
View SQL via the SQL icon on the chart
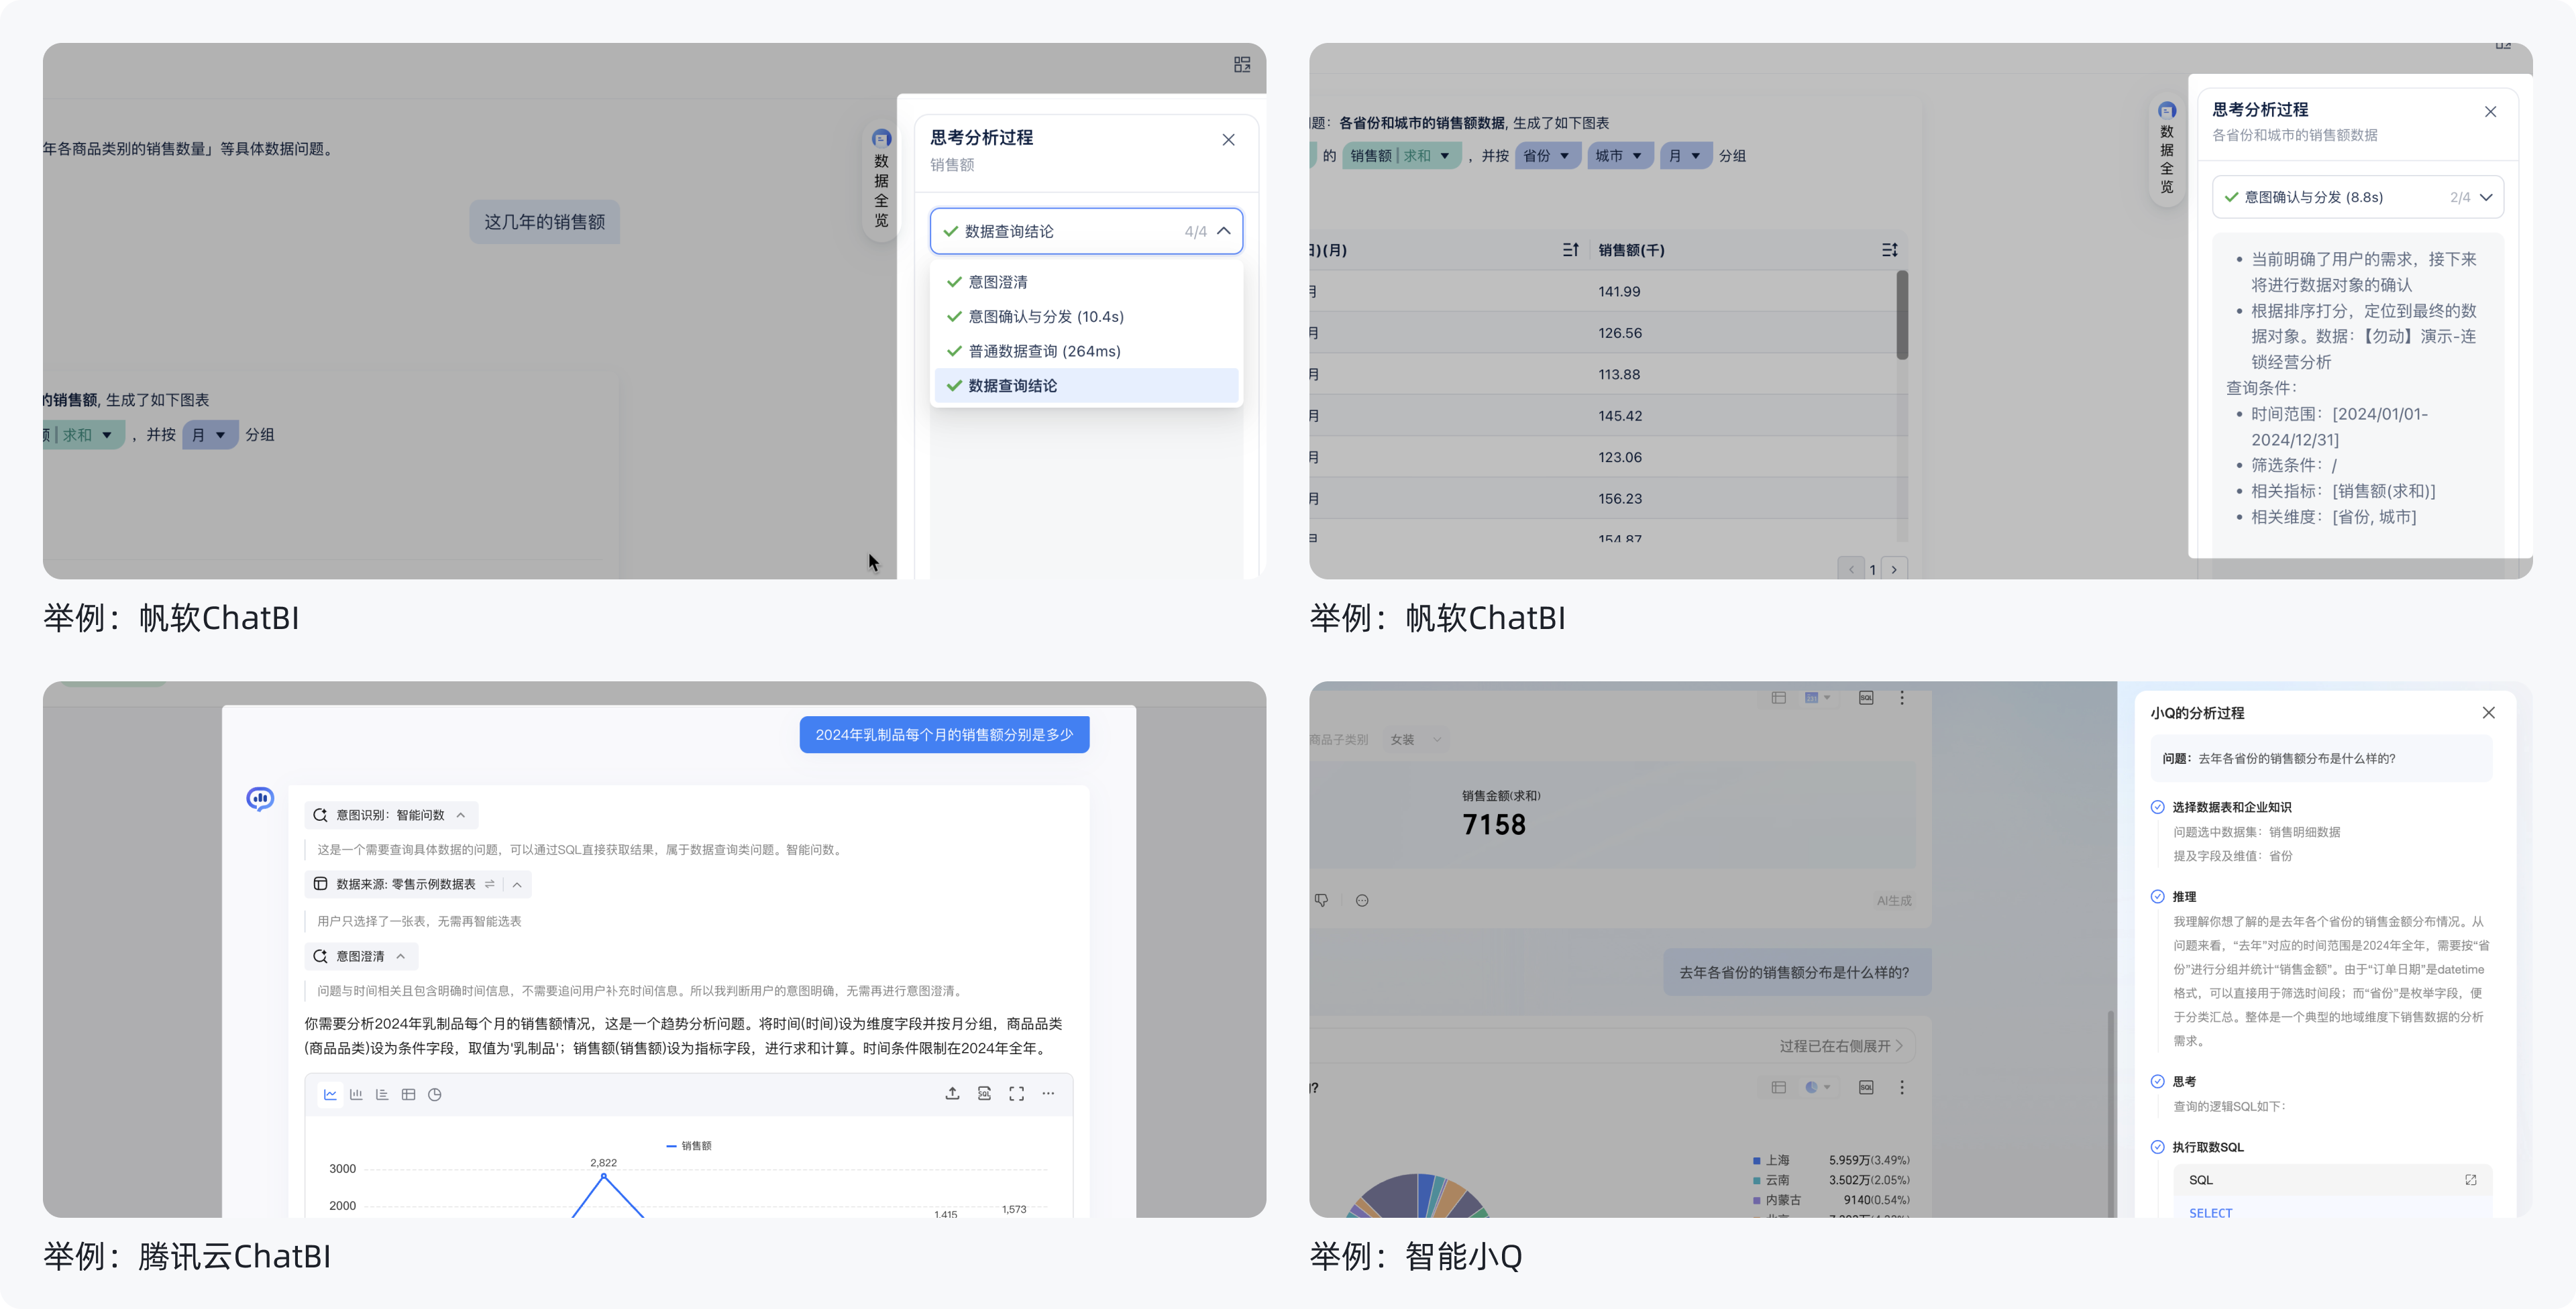tap(984, 1093)
